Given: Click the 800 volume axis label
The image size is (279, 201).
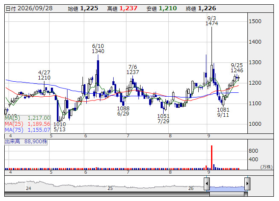Looking at the screenshot, I should [253, 151].
